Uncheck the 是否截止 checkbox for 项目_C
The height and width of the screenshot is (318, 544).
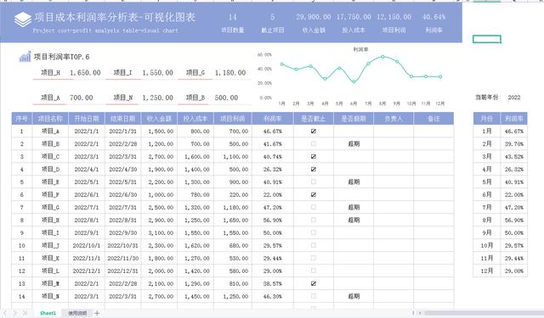tap(314, 156)
